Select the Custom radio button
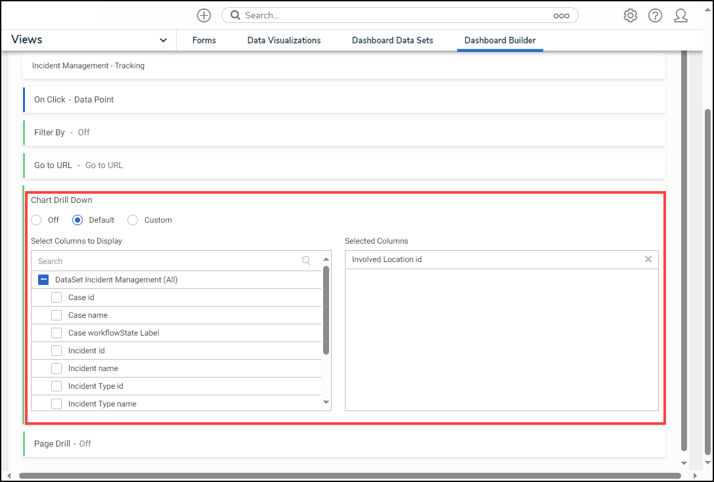 (133, 220)
